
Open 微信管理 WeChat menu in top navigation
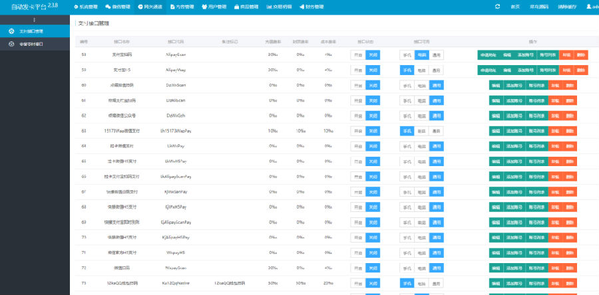pos(118,7)
